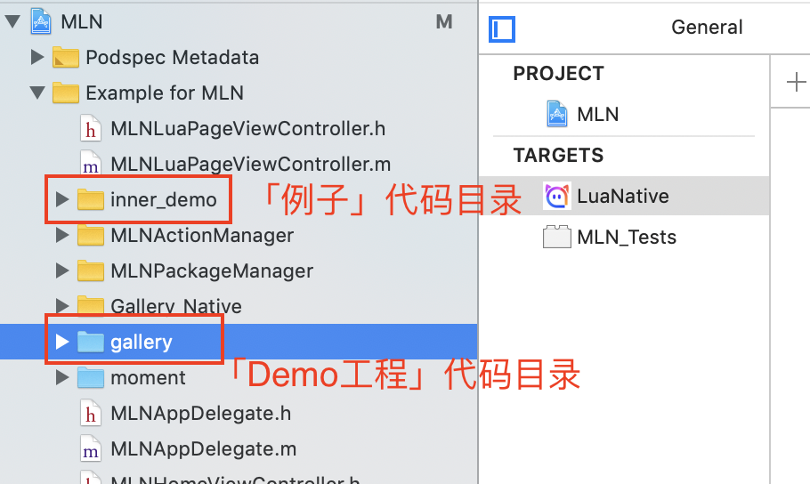Screen dimensions: 810x484
Task: Click the LuaNative target app icon
Action: point(556,196)
